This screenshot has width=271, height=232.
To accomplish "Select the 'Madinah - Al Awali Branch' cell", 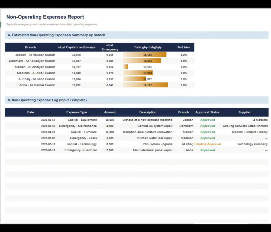I will click(x=36, y=73).
